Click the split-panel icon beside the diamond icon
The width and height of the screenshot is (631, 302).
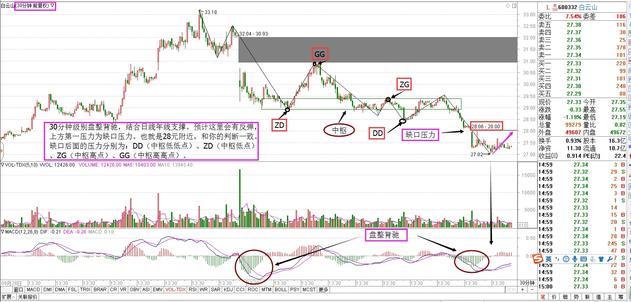[514, 6]
